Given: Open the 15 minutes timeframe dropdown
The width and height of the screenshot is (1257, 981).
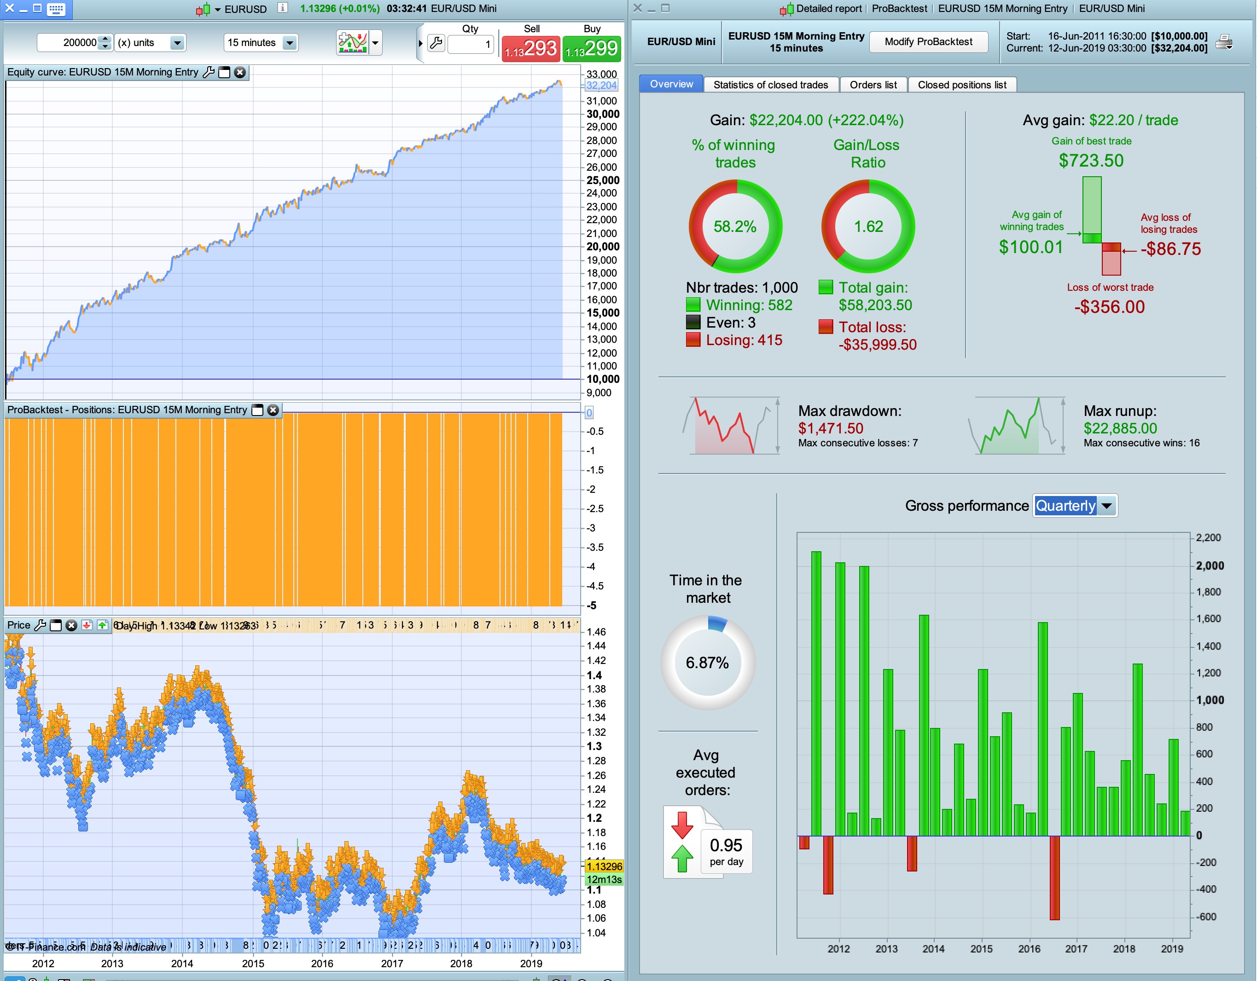Looking at the screenshot, I should click(x=290, y=42).
